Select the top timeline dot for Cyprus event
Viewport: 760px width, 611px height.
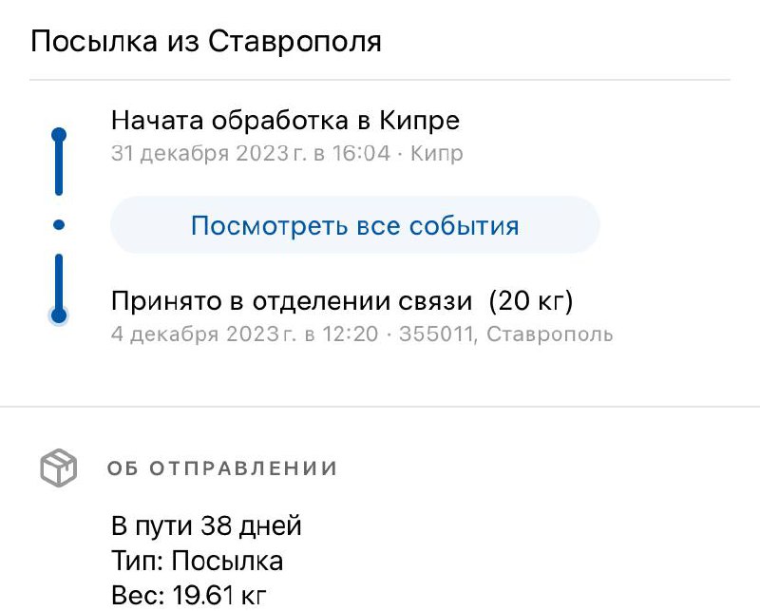[59, 135]
